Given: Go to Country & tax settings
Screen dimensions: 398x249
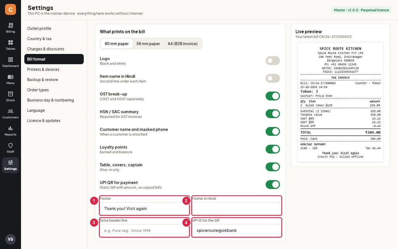Looking at the screenshot, I should [x=54, y=39].
